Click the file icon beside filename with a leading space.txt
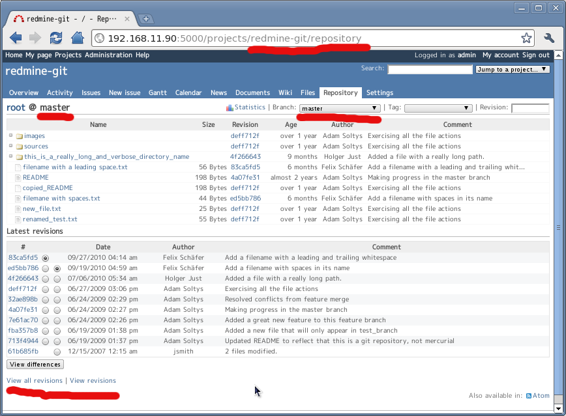 (18, 167)
